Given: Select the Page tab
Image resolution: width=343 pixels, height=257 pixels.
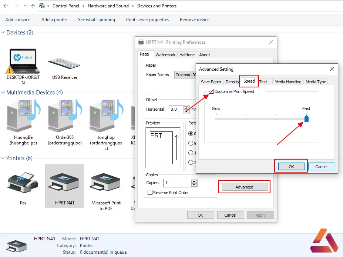Looking at the screenshot, I should (144, 54).
